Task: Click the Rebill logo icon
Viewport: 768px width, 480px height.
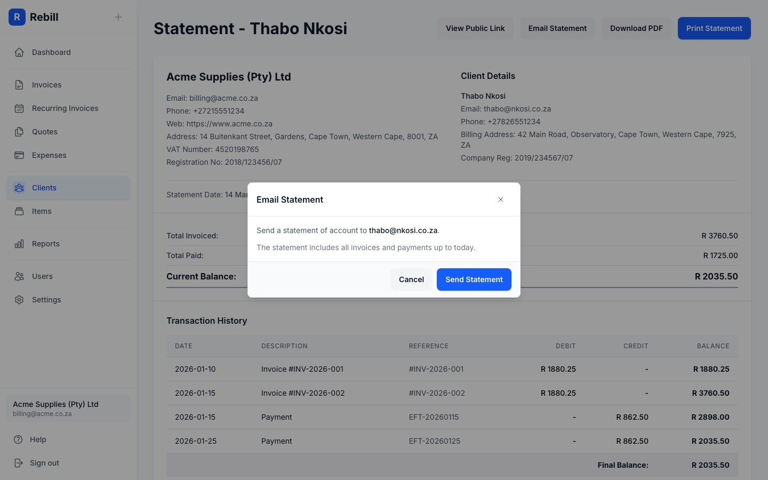Action: (17, 17)
